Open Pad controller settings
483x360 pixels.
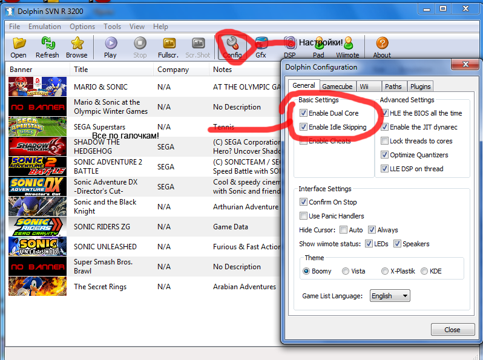click(x=319, y=44)
